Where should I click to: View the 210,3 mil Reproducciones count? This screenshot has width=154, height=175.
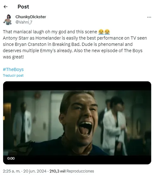[x=72, y=171]
